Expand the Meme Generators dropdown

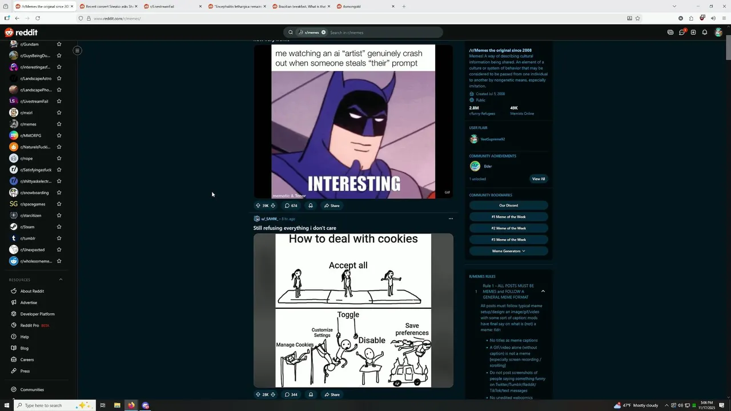[x=508, y=251]
